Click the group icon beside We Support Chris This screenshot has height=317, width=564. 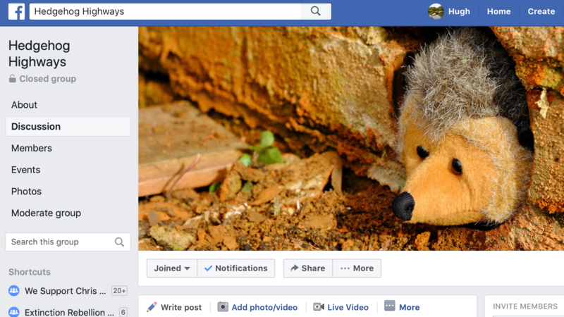click(x=13, y=290)
